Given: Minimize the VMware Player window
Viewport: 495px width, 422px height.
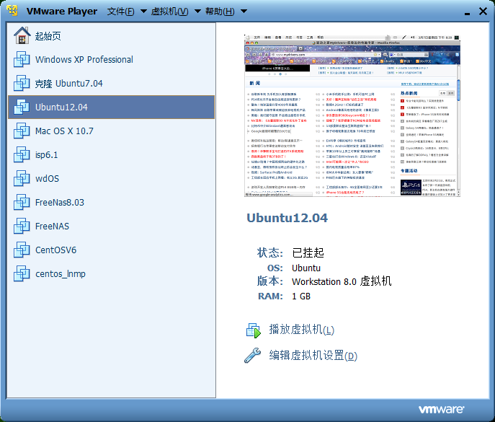Looking at the screenshot, I should point(467,12).
